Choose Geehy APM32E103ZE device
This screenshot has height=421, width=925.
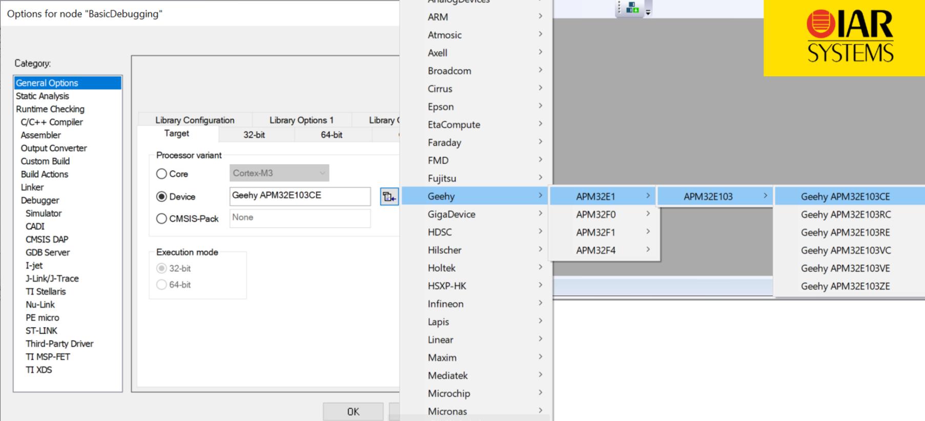click(850, 286)
